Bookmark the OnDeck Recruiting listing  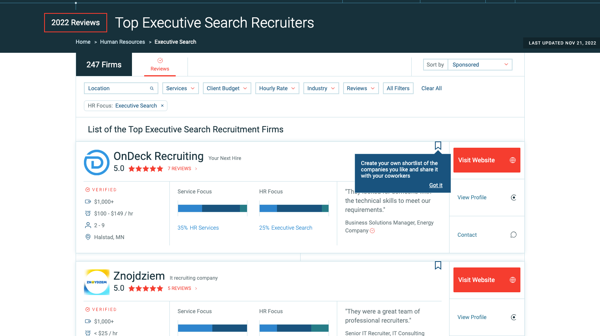[438, 145]
